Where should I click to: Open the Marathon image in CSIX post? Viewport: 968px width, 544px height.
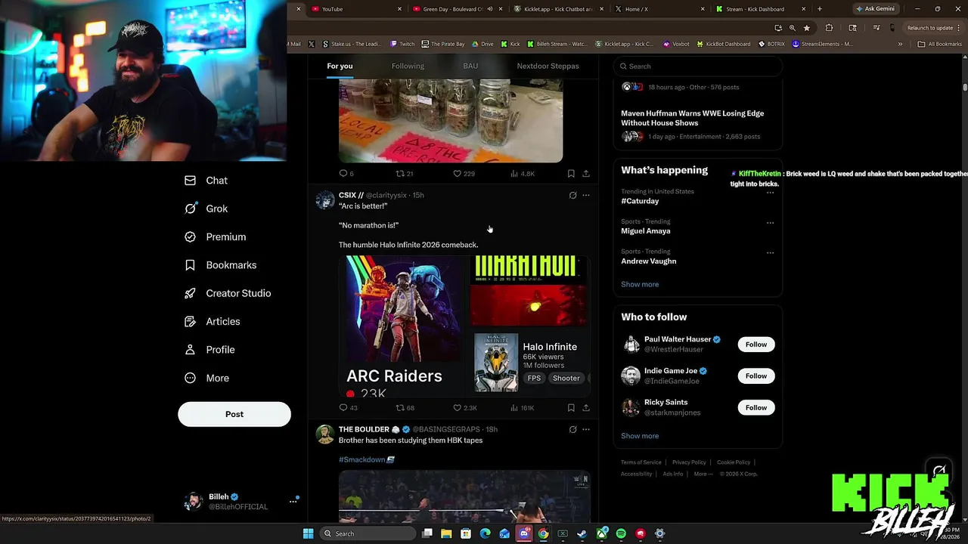coord(529,291)
